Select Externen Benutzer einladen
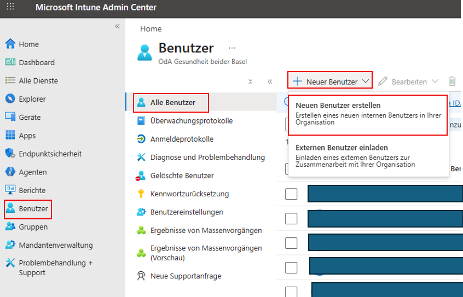The width and height of the screenshot is (463, 297). pos(368,157)
